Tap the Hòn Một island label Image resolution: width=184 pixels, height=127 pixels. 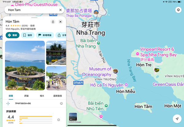tap(173, 106)
